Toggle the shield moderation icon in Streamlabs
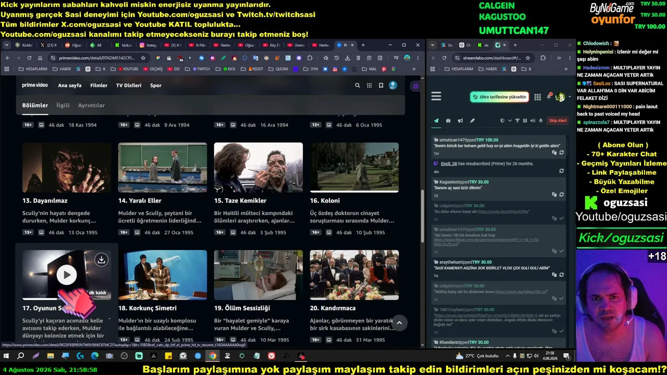The image size is (667, 375). tap(502, 121)
